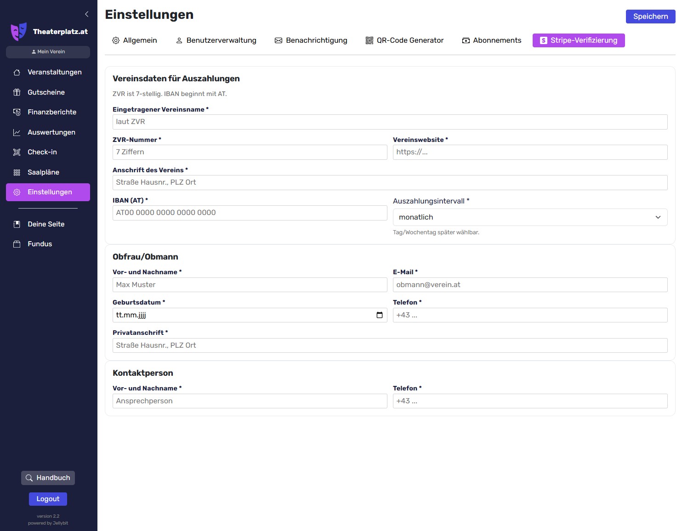Screen dimensions: 682x531
Task: Click into the ZVR-Nummer field
Action: tap(250, 152)
